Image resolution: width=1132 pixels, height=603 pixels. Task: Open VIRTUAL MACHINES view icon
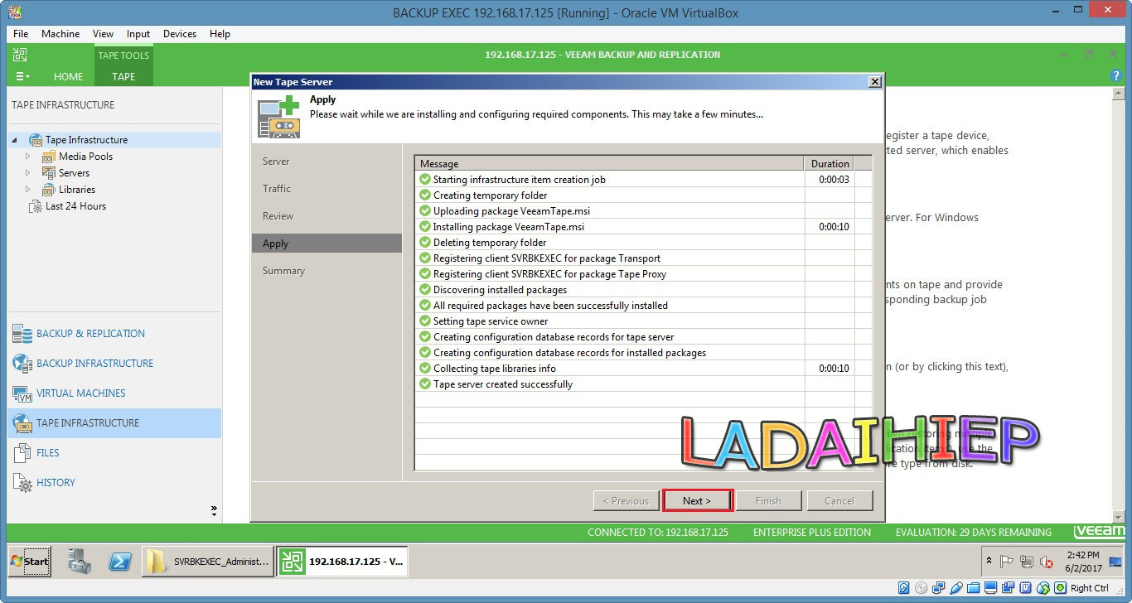[x=22, y=393]
